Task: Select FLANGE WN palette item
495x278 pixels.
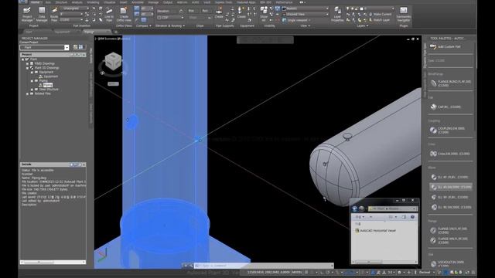Action: [449, 240]
